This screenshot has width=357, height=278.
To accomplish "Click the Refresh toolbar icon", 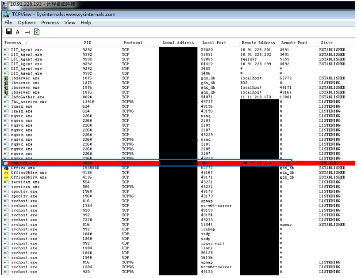I will (37, 32).
